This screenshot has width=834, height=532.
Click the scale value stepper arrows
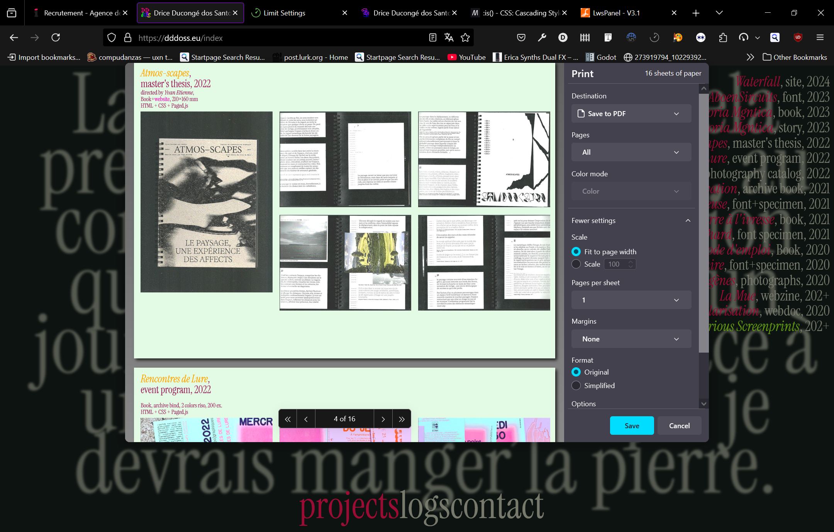(x=631, y=264)
